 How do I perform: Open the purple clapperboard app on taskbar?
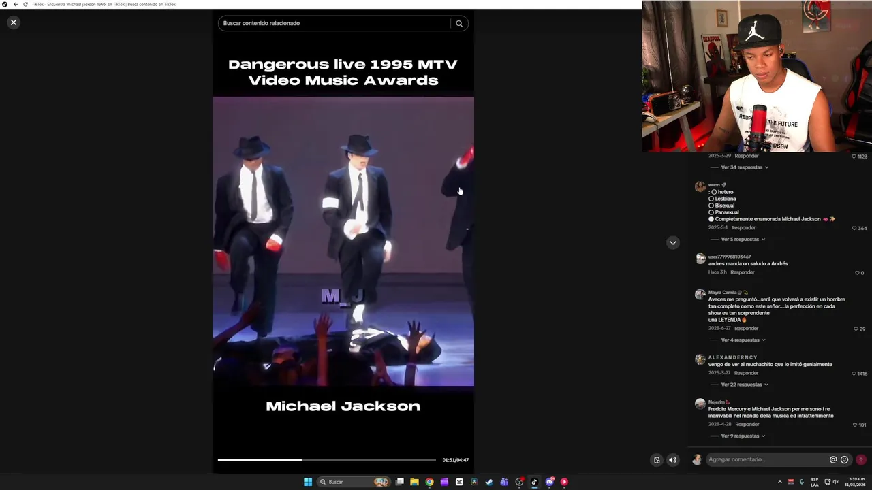[x=444, y=482]
